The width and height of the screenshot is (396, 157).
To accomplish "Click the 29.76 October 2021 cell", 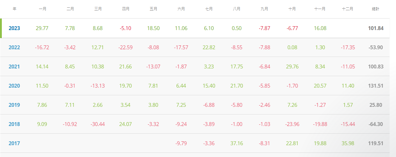I will tap(292, 67).
